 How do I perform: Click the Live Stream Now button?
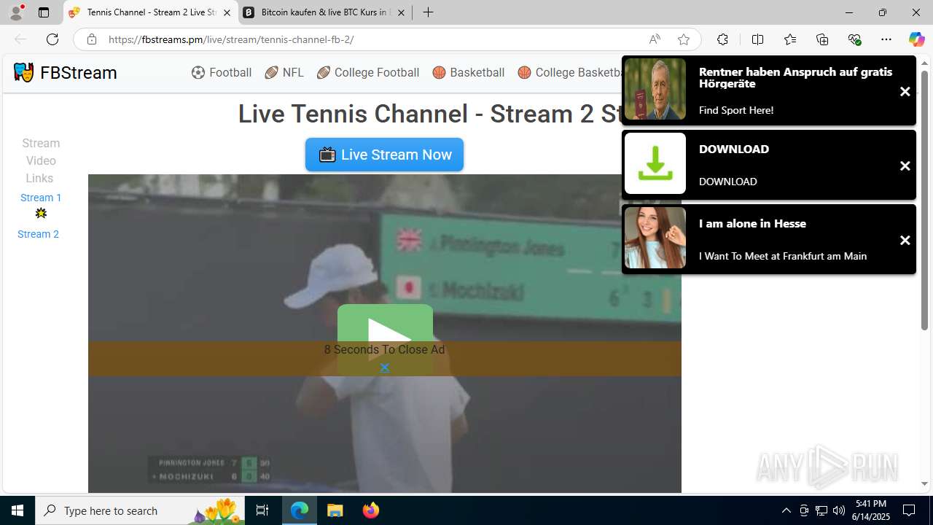coord(384,155)
